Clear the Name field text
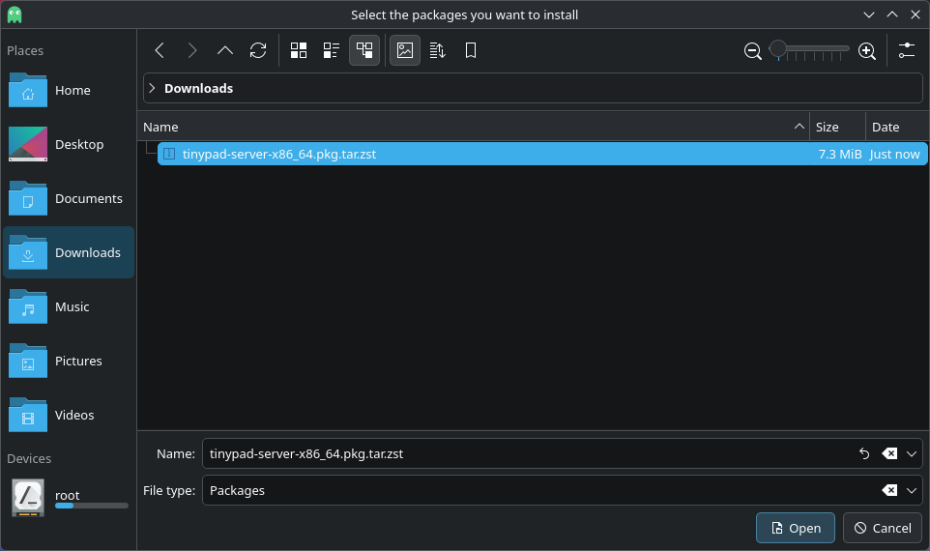 click(889, 453)
